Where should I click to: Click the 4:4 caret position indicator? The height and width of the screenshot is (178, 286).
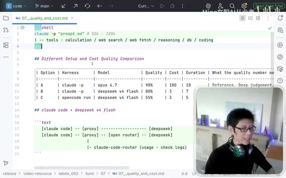pyautogui.click(x=184, y=174)
